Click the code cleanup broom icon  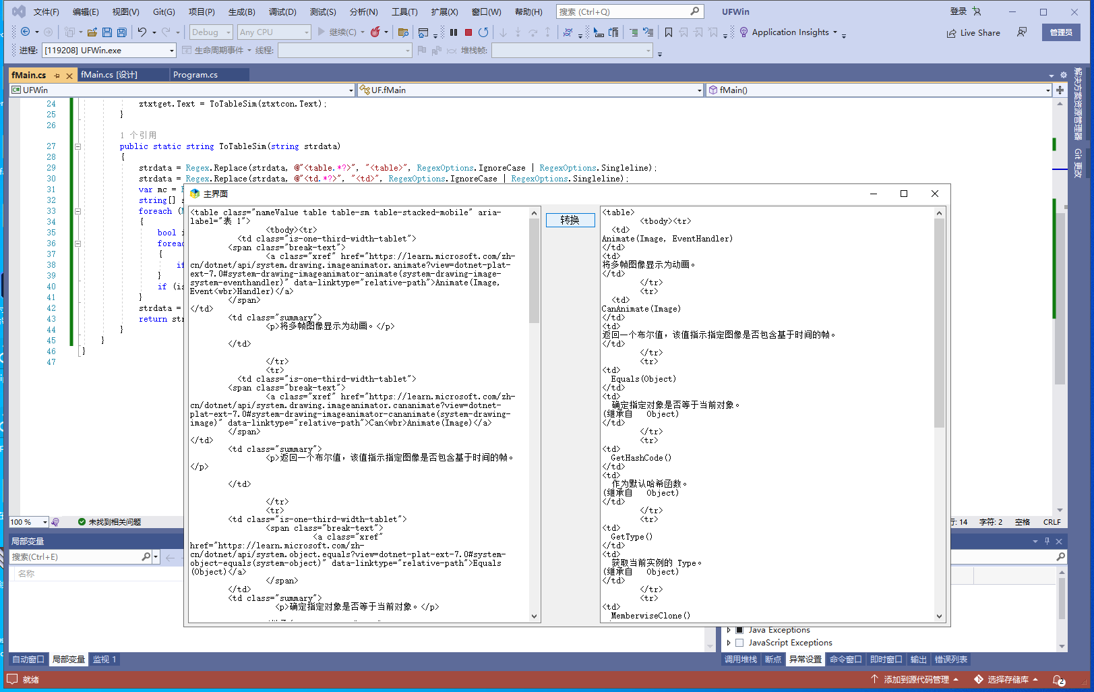coord(55,522)
